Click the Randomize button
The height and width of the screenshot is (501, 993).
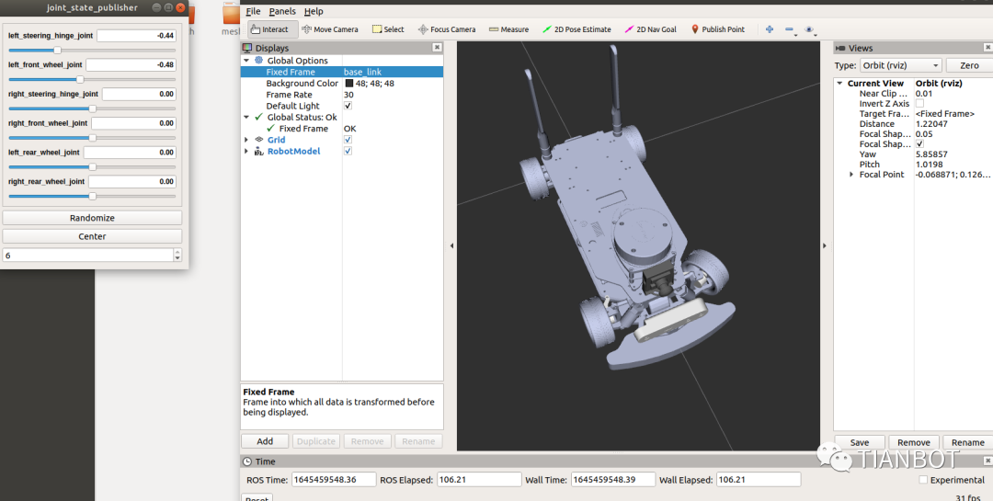tap(93, 217)
